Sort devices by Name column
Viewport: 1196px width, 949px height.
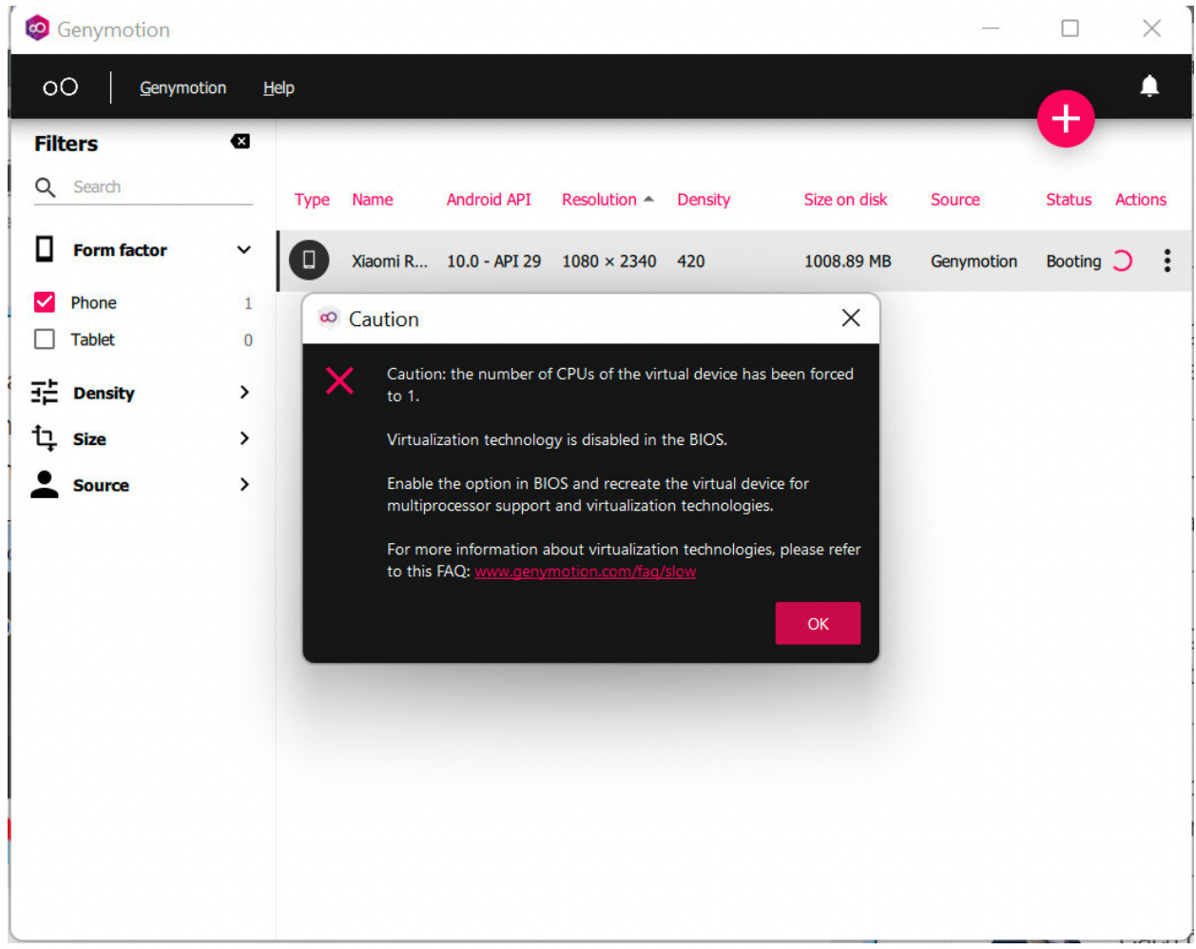point(373,200)
